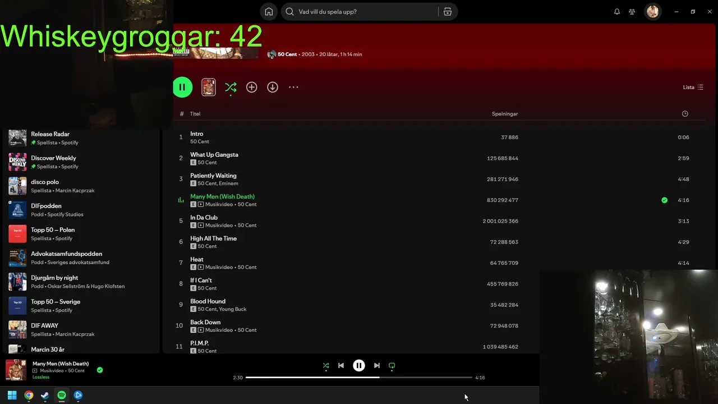Add album to library plus icon
The width and height of the screenshot is (718, 404).
252,87
